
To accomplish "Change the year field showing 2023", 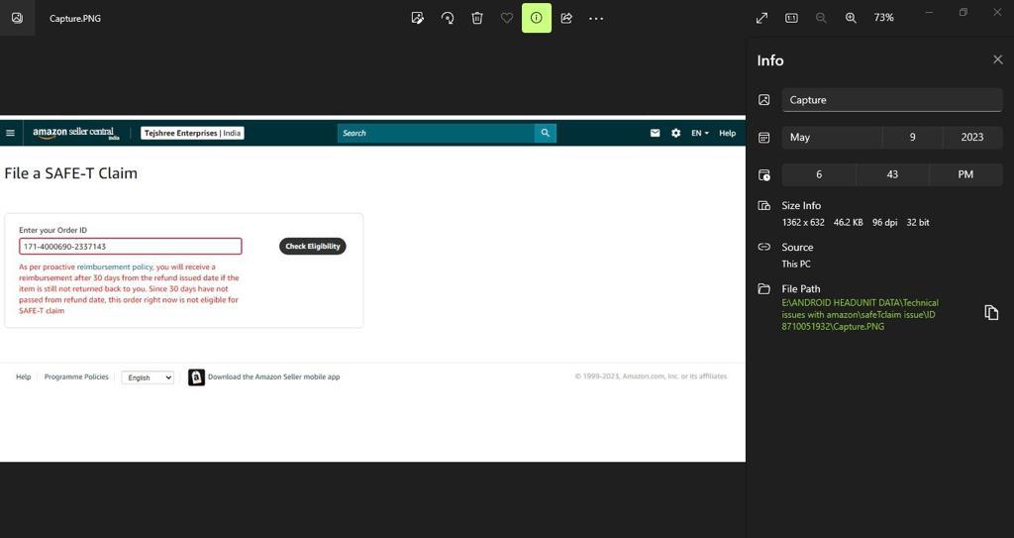I will [972, 138].
